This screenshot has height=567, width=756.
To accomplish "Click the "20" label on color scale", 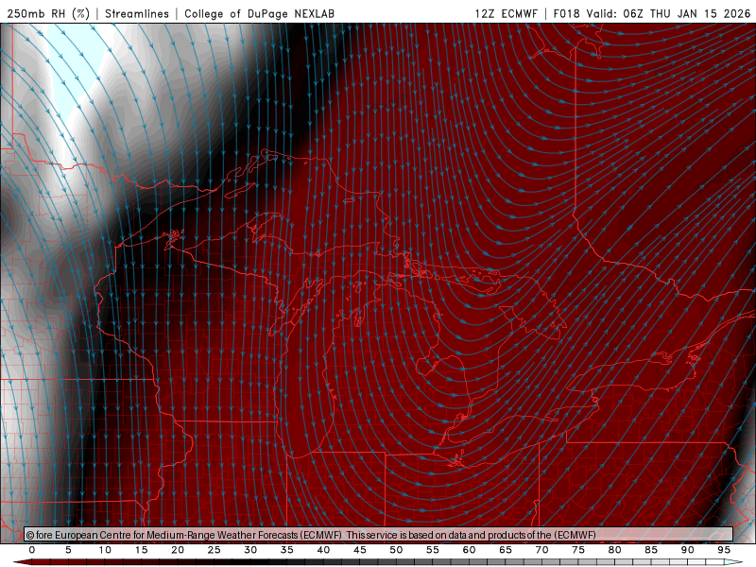I will tap(178, 550).
